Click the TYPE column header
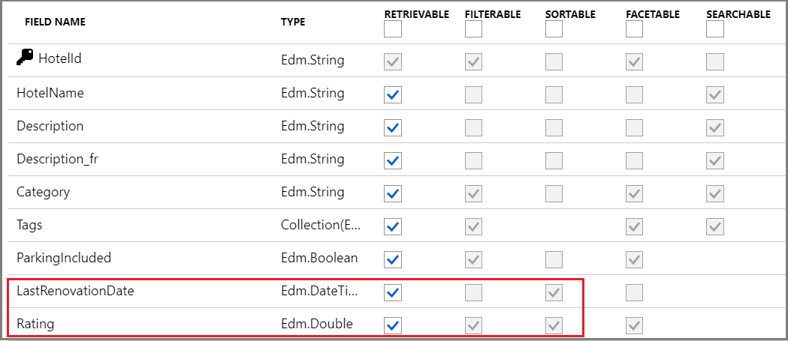 [x=293, y=22]
